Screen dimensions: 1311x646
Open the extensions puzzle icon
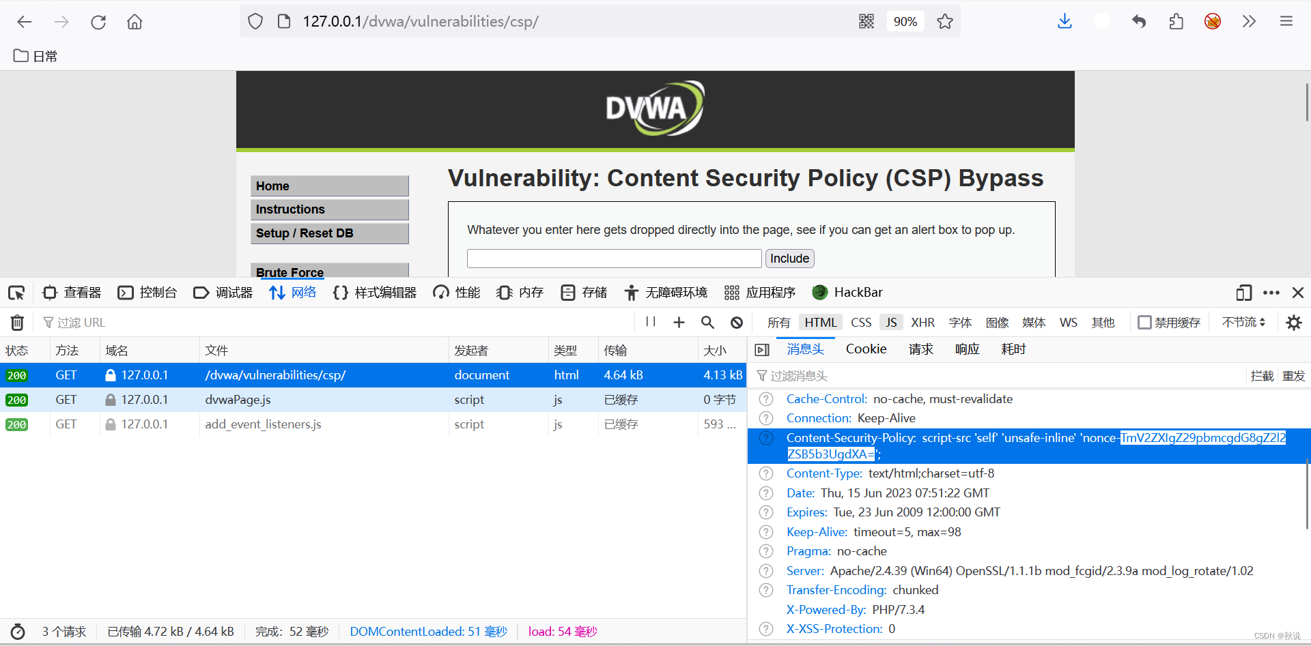pyautogui.click(x=1176, y=22)
